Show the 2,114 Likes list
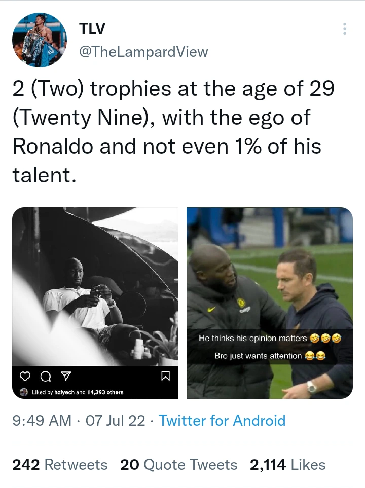 click(x=287, y=465)
